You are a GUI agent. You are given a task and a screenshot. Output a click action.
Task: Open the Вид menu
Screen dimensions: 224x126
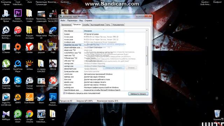[x=81, y=20]
